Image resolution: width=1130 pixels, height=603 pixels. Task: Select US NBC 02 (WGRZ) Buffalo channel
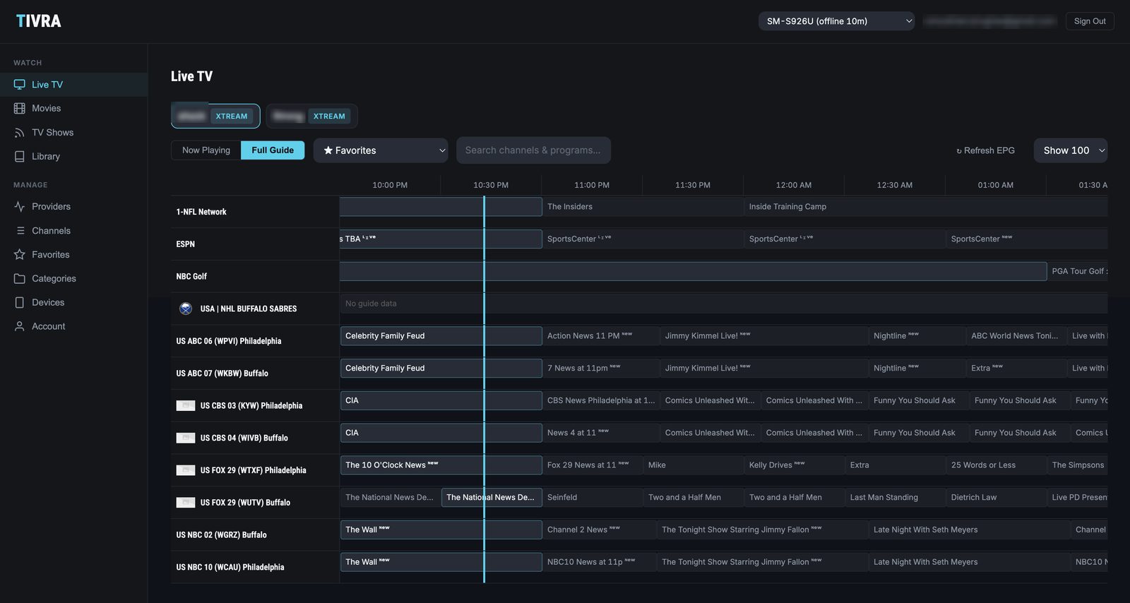255,535
